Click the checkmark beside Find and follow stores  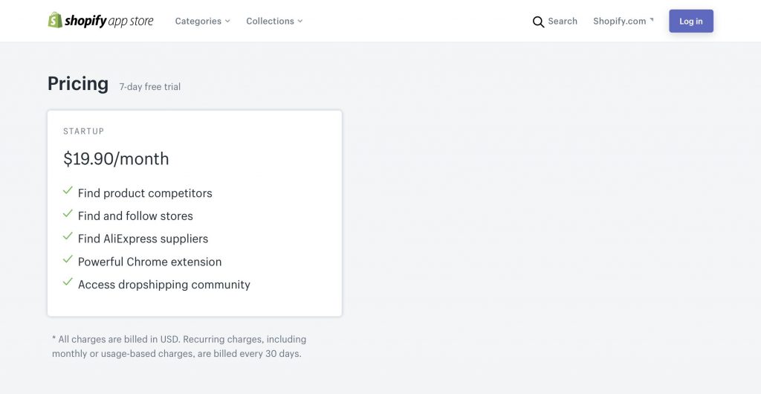(68, 214)
